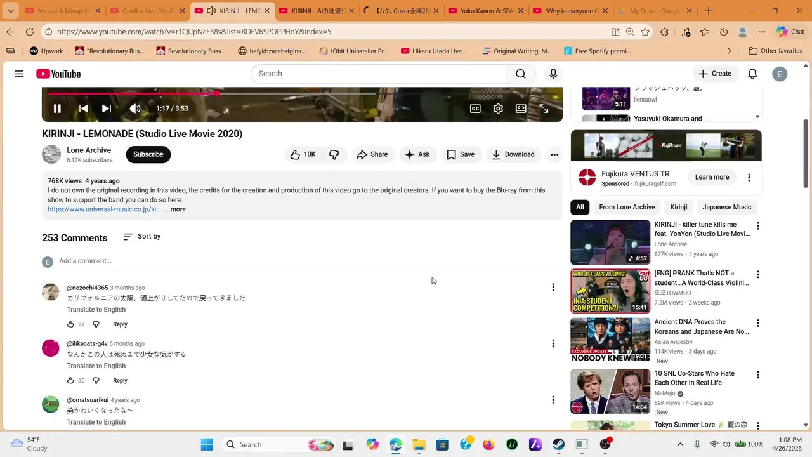Pause the video playback
Viewport: 812px width, 457px height.
[57, 109]
